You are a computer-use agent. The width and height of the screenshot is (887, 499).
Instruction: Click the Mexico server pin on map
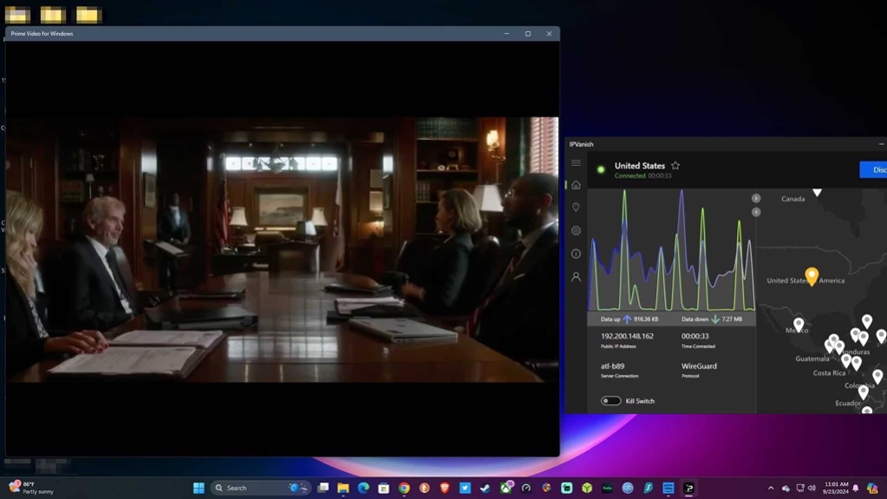click(x=798, y=324)
